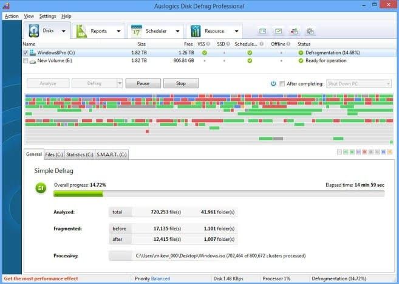This screenshot has width=399, height=284.
Task: Click Get the most performance effect link
Action: tap(41, 279)
